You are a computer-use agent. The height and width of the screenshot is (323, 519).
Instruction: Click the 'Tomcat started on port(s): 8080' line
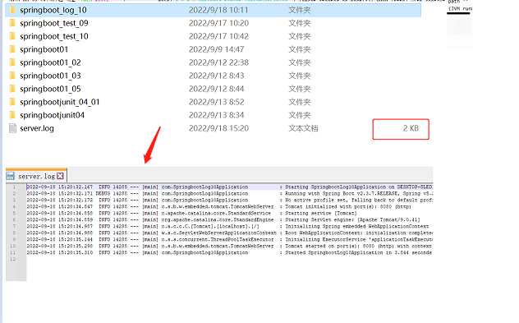pyautogui.click(x=229, y=246)
